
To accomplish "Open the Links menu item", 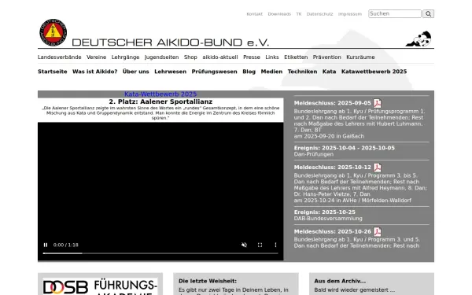I will click(x=272, y=57).
